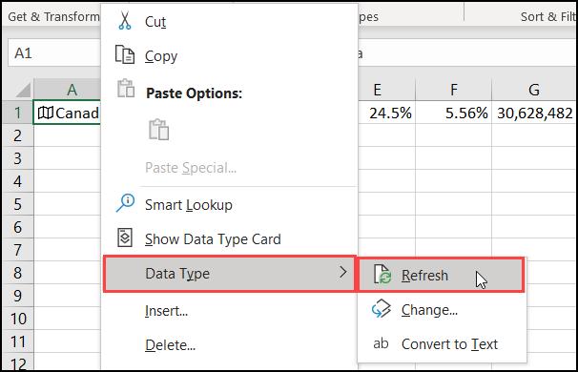Click the Paste button below Paste Options
This screenshot has width=578, height=372.
pos(159,130)
